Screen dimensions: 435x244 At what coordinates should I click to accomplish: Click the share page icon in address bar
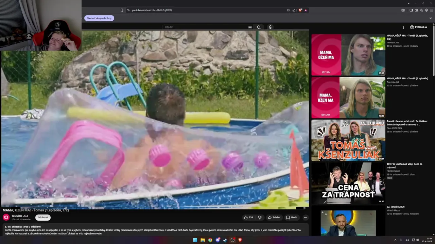click(x=294, y=10)
